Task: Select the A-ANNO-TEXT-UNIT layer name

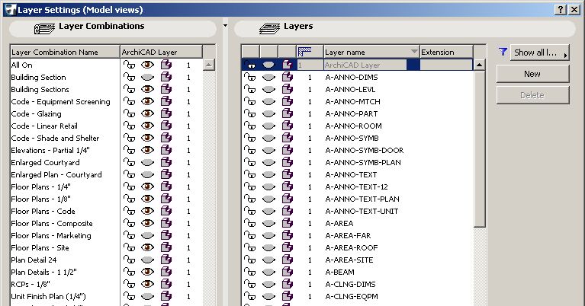Action: click(362, 211)
